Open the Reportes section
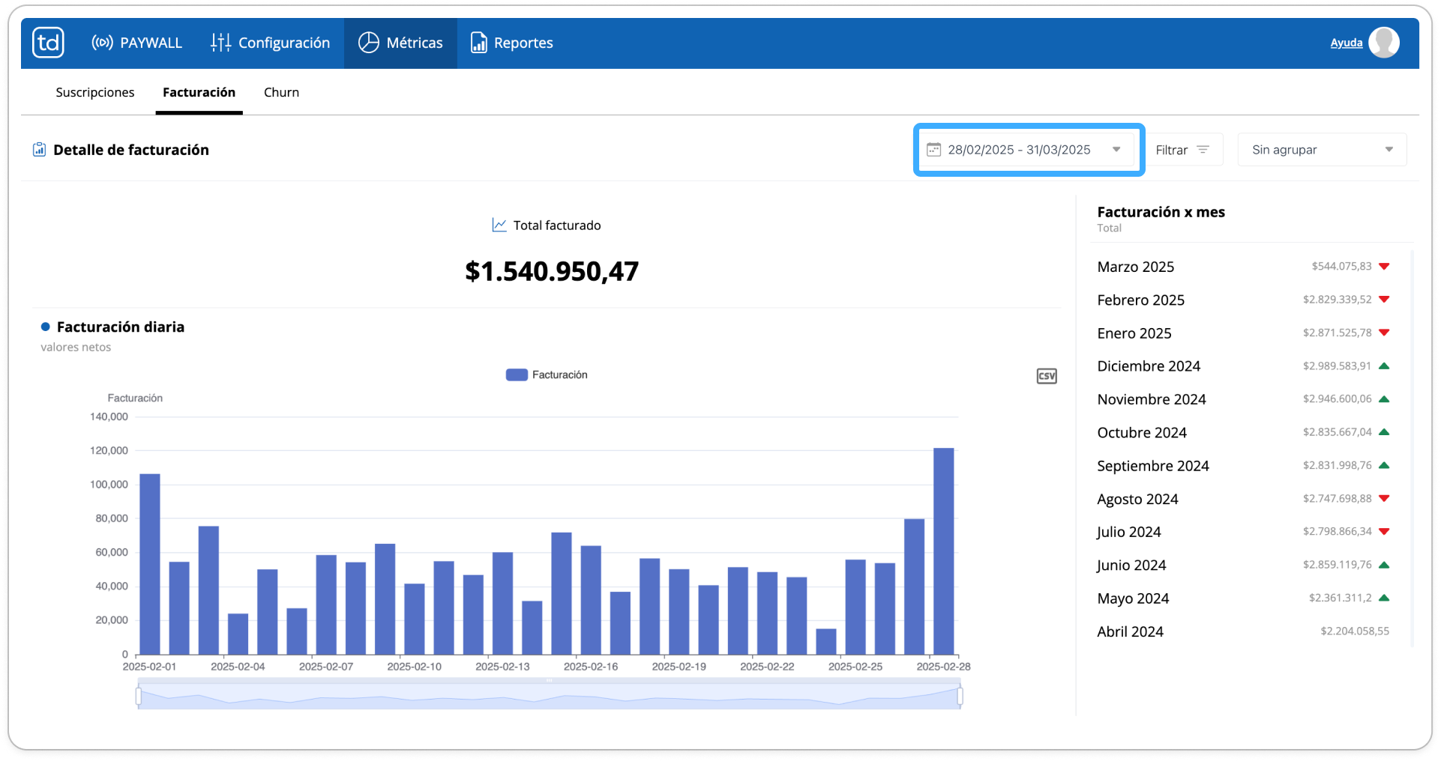Image resolution: width=1441 pixels, height=761 pixels. tap(511, 43)
